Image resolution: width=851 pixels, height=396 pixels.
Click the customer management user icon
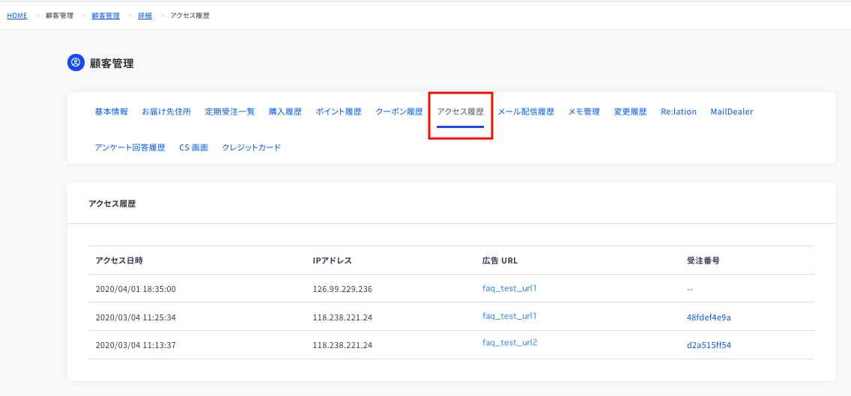point(76,63)
